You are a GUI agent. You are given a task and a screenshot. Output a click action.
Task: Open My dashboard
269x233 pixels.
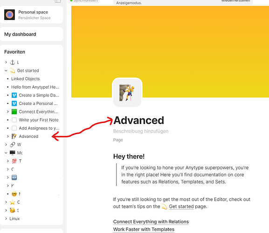click(x=20, y=34)
